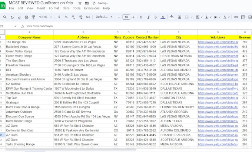Click the font size input box

point(126,17)
